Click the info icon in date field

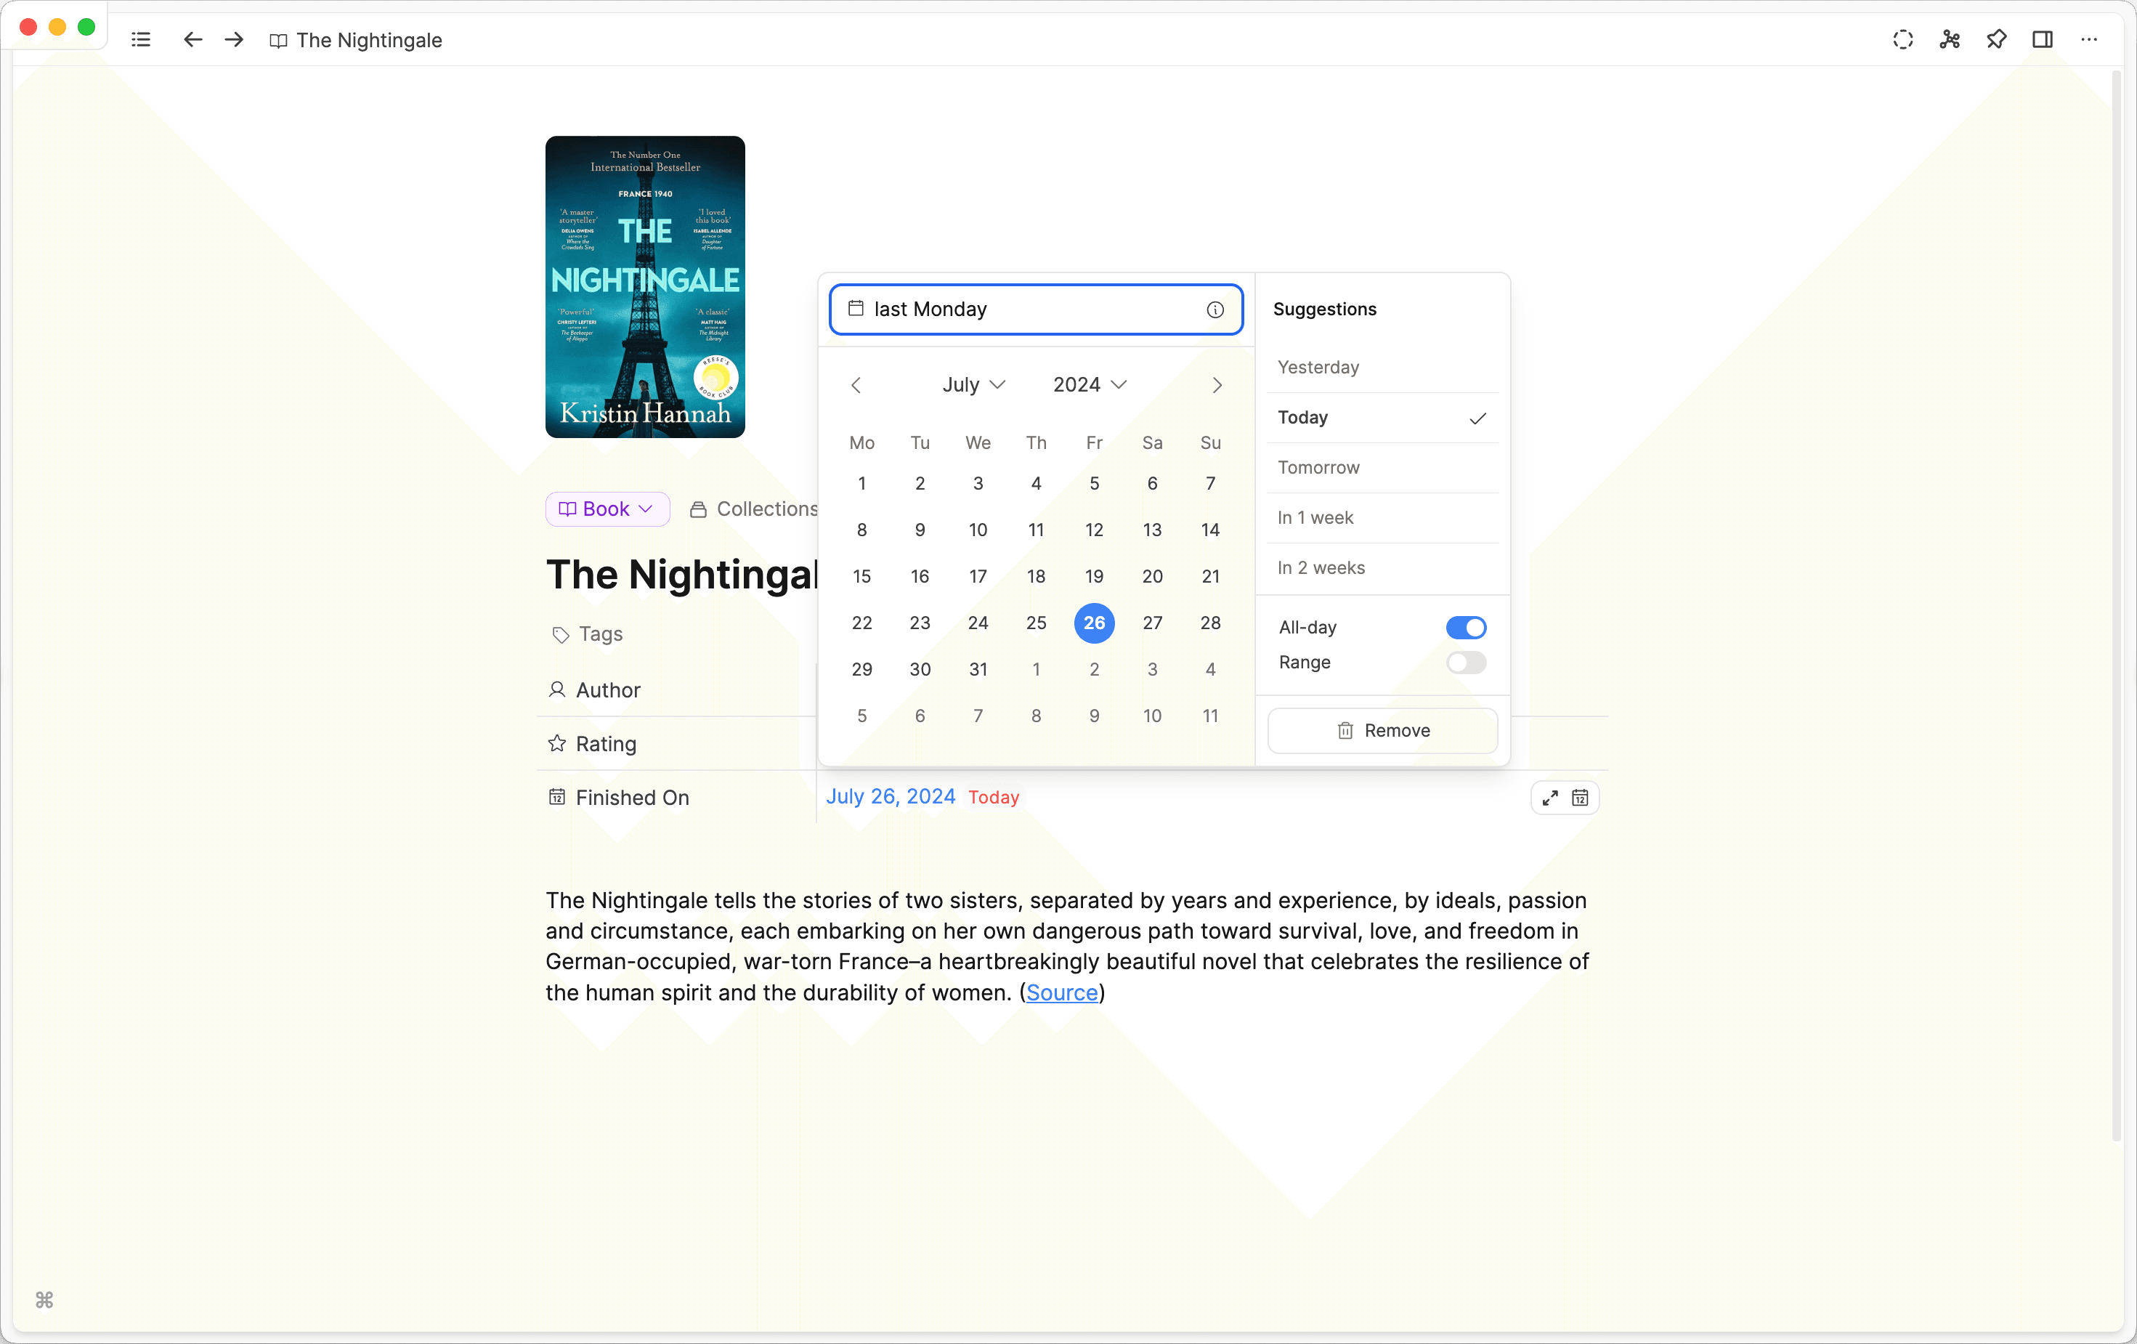point(1215,309)
